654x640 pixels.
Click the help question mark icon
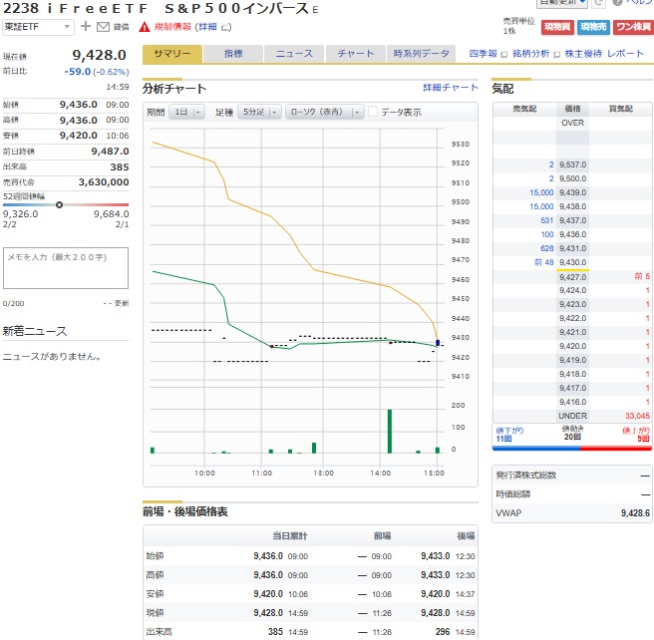[617, 3]
